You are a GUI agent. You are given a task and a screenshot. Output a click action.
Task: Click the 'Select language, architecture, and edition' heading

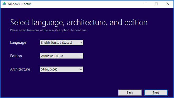(x=79, y=22)
